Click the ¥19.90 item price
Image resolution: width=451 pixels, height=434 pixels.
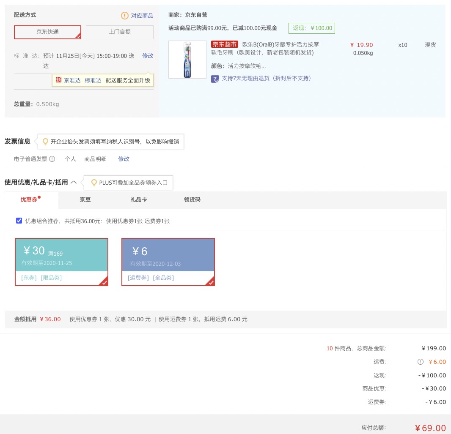pos(362,45)
